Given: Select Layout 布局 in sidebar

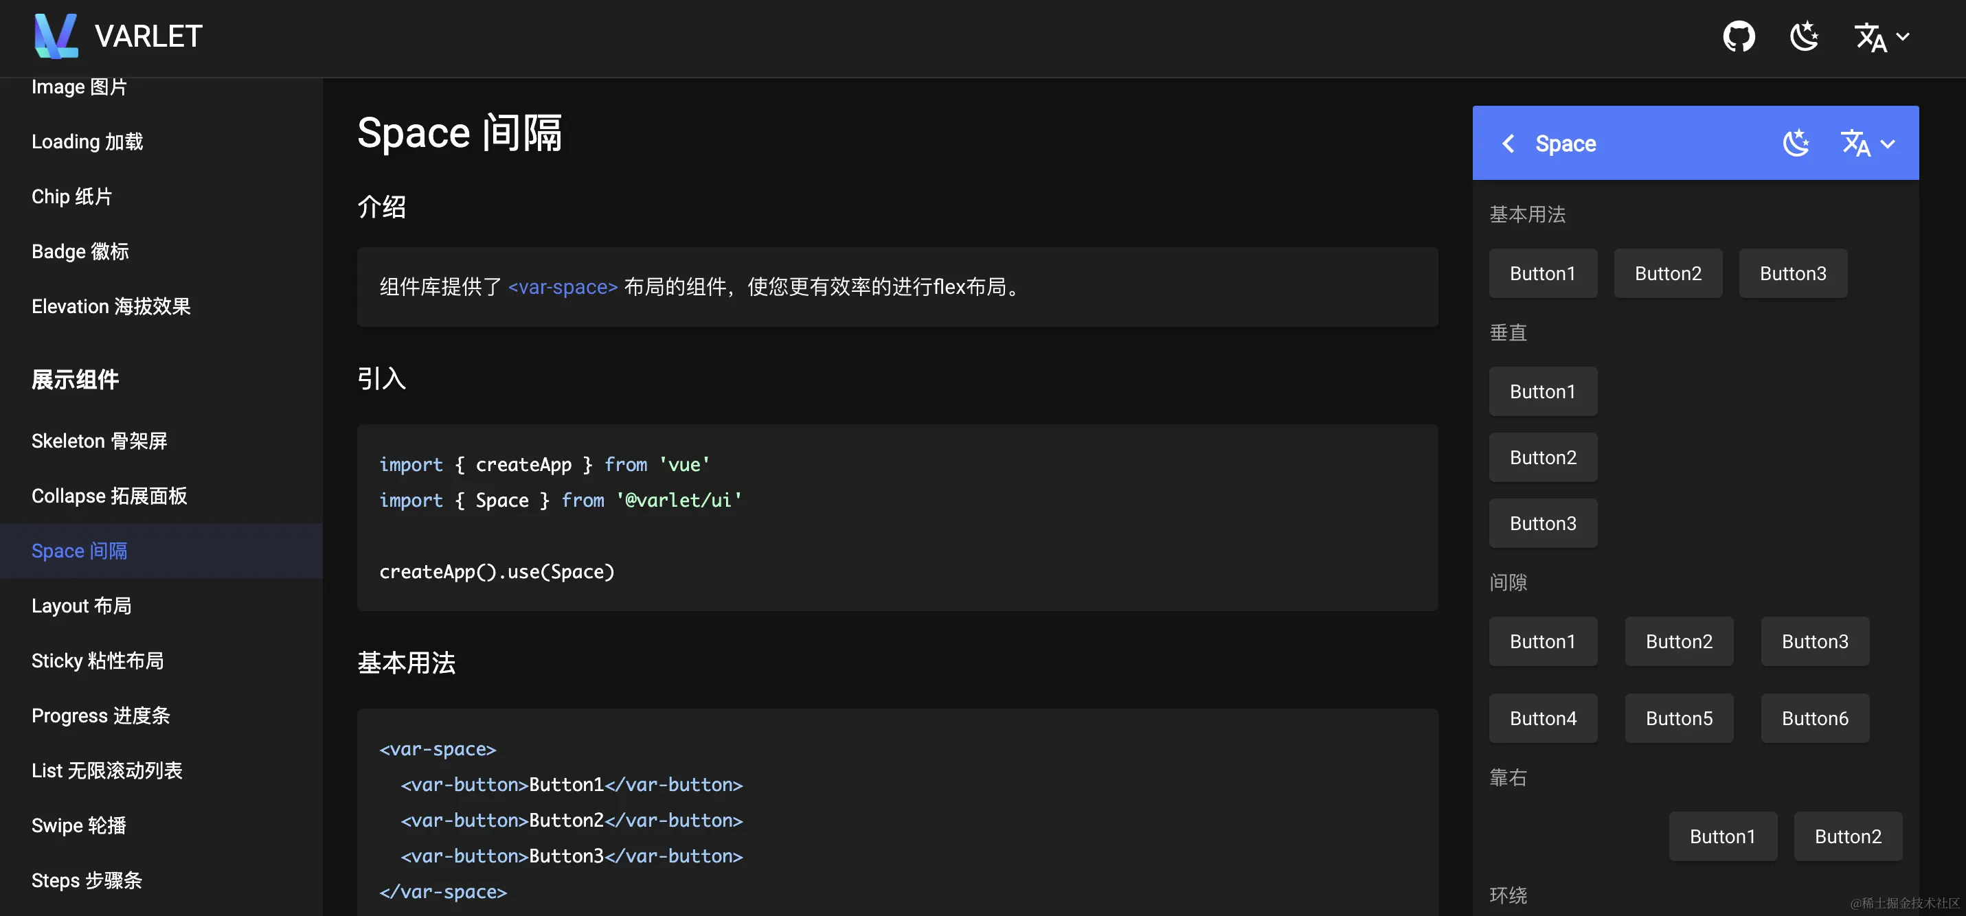Looking at the screenshot, I should tap(82, 606).
